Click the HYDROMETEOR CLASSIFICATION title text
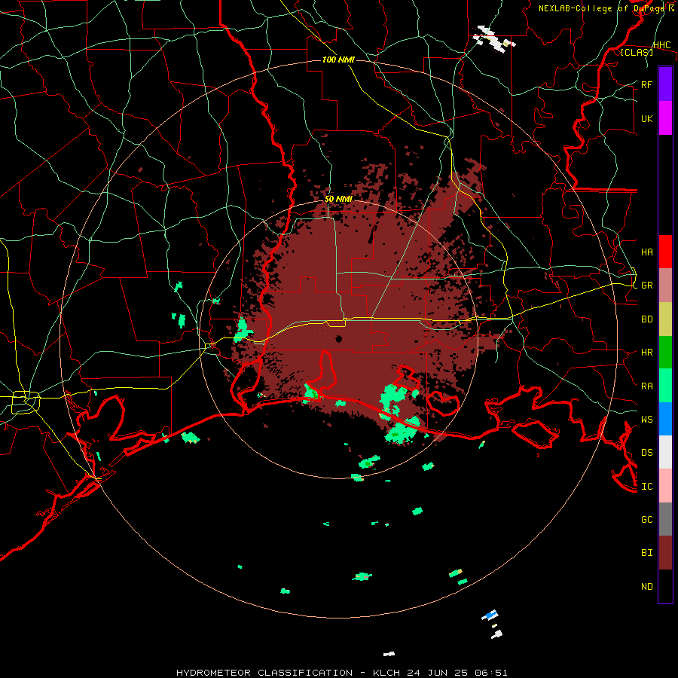Image resolution: width=678 pixels, height=678 pixels. (264, 673)
